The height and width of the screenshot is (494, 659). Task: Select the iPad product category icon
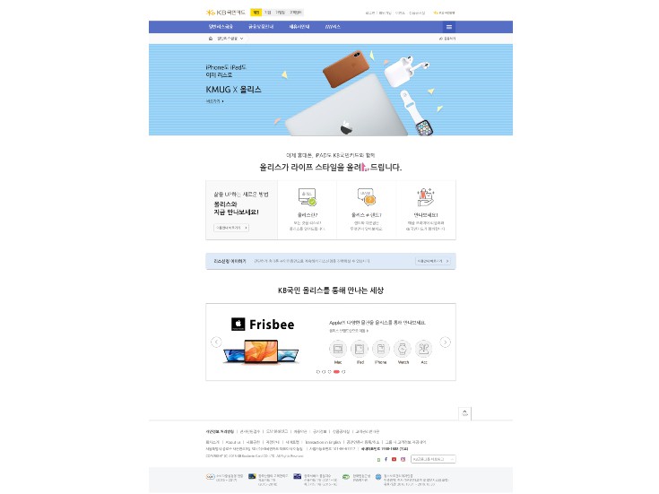point(360,349)
